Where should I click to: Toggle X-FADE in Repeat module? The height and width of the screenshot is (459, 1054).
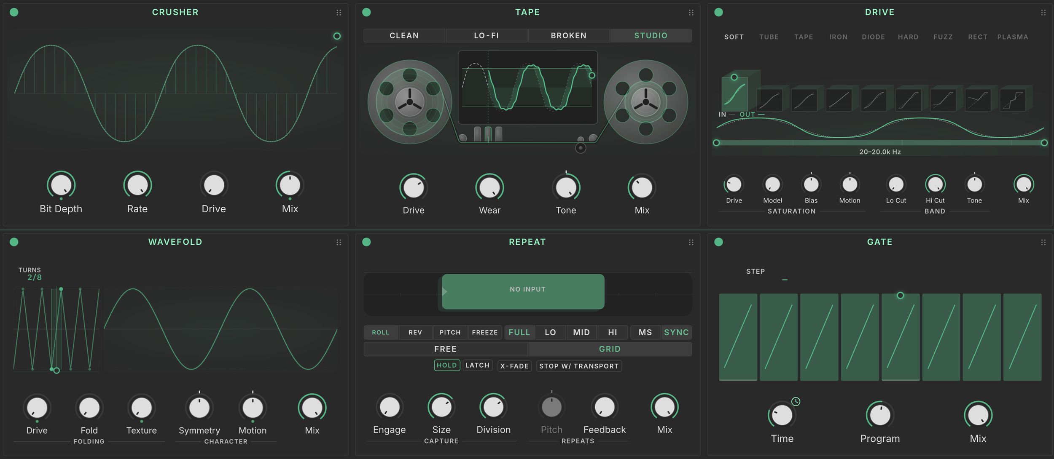pyautogui.click(x=514, y=366)
